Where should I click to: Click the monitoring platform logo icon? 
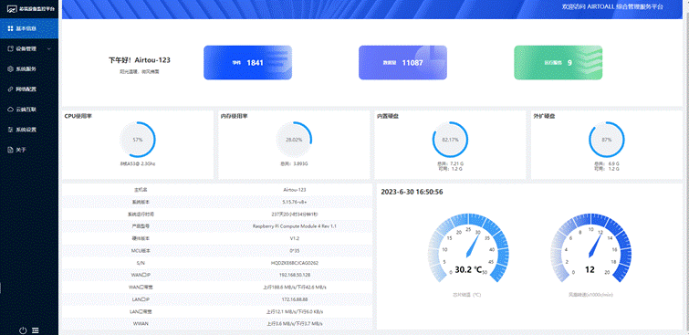12,9
